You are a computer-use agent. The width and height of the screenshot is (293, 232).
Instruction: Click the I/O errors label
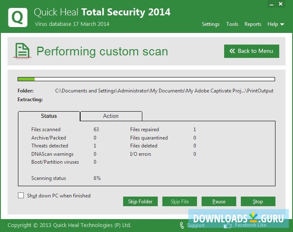click(x=141, y=154)
